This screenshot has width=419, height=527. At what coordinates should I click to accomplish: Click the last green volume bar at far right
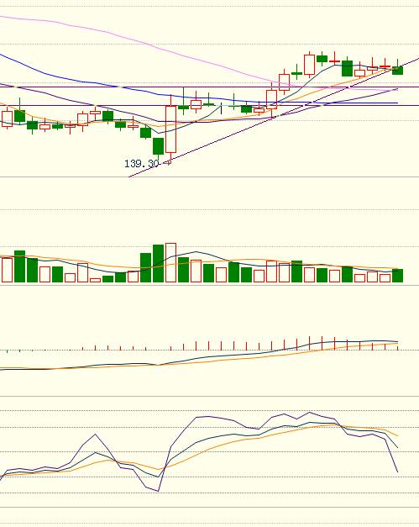[x=397, y=275]
